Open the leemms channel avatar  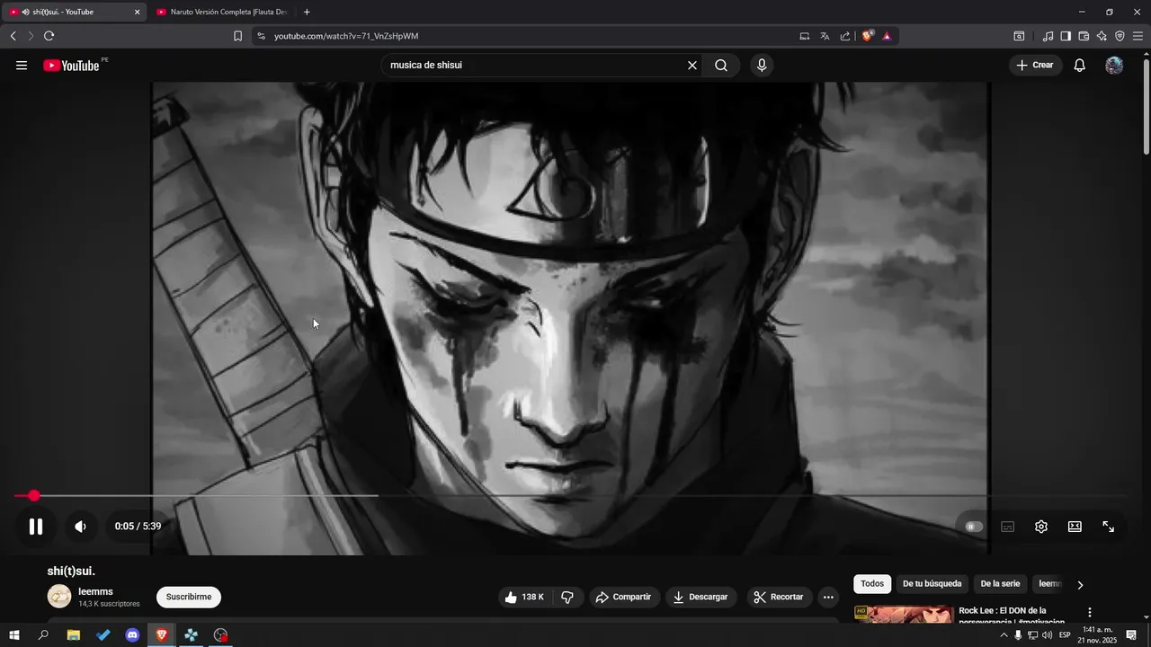59,597
